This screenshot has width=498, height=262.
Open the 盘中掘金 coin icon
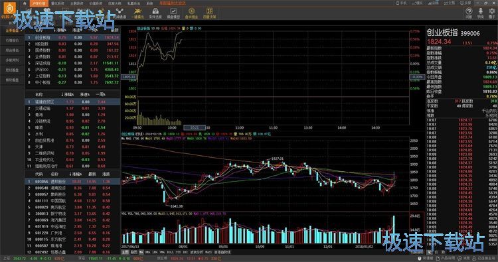tap(191, 14)
